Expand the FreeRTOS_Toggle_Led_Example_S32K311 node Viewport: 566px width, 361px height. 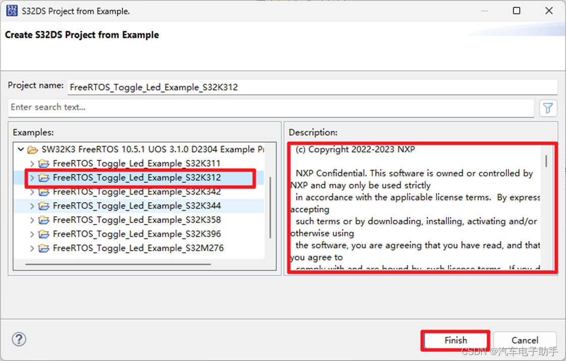[x=32, y=163]
